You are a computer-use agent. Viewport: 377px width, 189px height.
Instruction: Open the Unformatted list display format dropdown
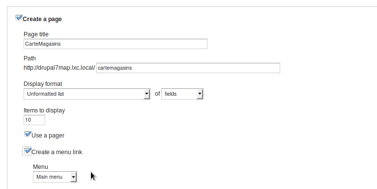pyautogui.click(x=87, y=94)
